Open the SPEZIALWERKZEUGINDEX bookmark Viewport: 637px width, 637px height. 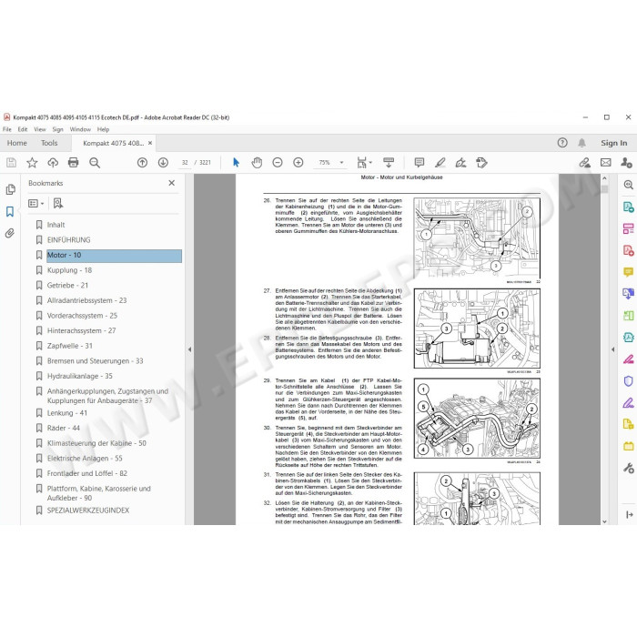click(88, 511)
